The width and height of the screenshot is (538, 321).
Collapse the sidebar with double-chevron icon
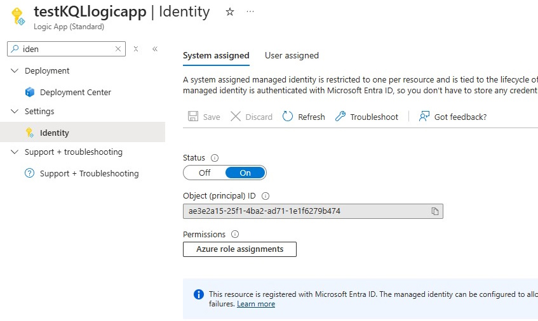point(155,49)
